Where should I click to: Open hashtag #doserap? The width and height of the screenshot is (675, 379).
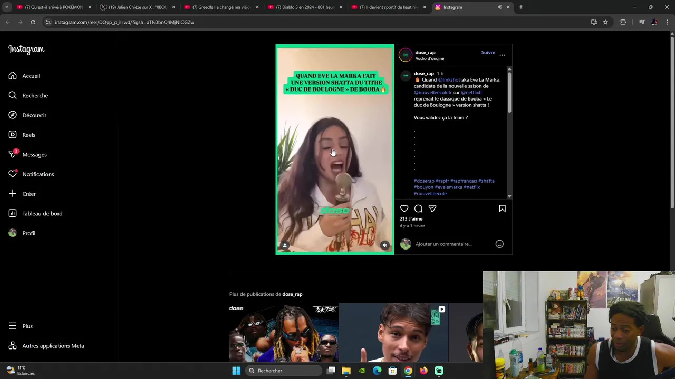[x=424, y=181]
